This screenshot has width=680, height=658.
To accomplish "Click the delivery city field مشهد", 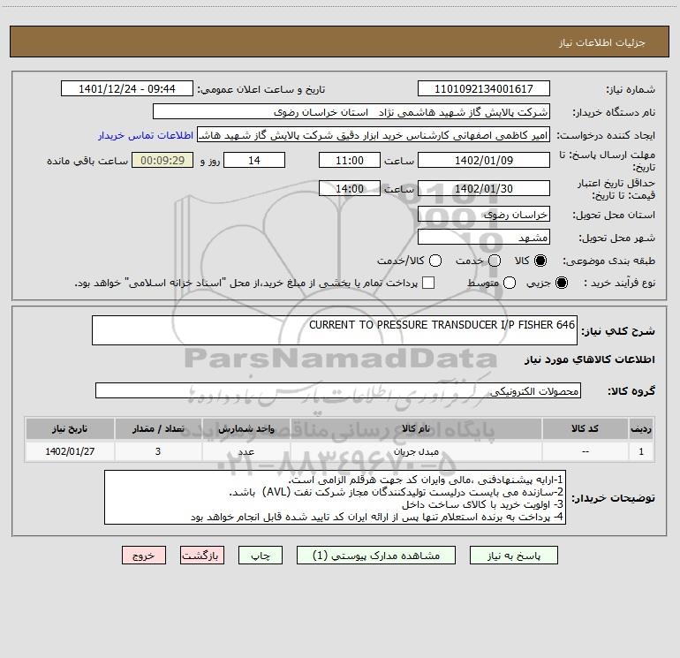I will coord(484,238).
